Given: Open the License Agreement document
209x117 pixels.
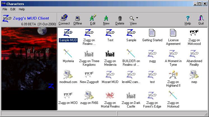Looking at the screenshot, I should click(x=173, y=33).
